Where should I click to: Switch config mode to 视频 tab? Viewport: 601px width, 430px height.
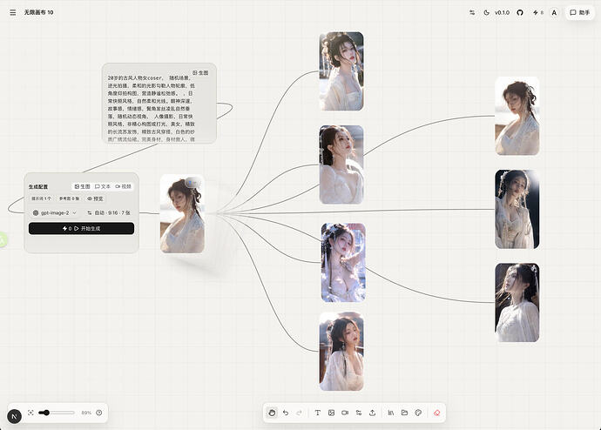coord(123,186)
